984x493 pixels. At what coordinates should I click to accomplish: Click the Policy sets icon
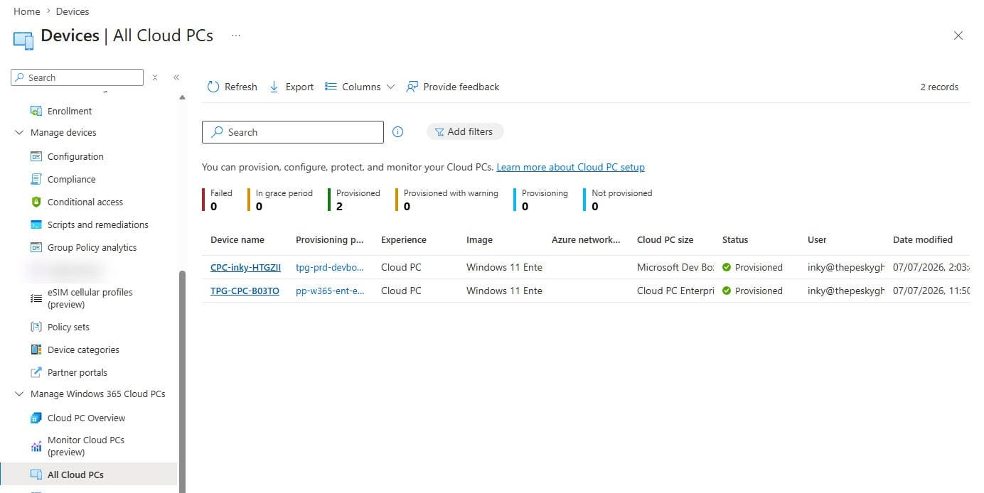coord(36,327)
